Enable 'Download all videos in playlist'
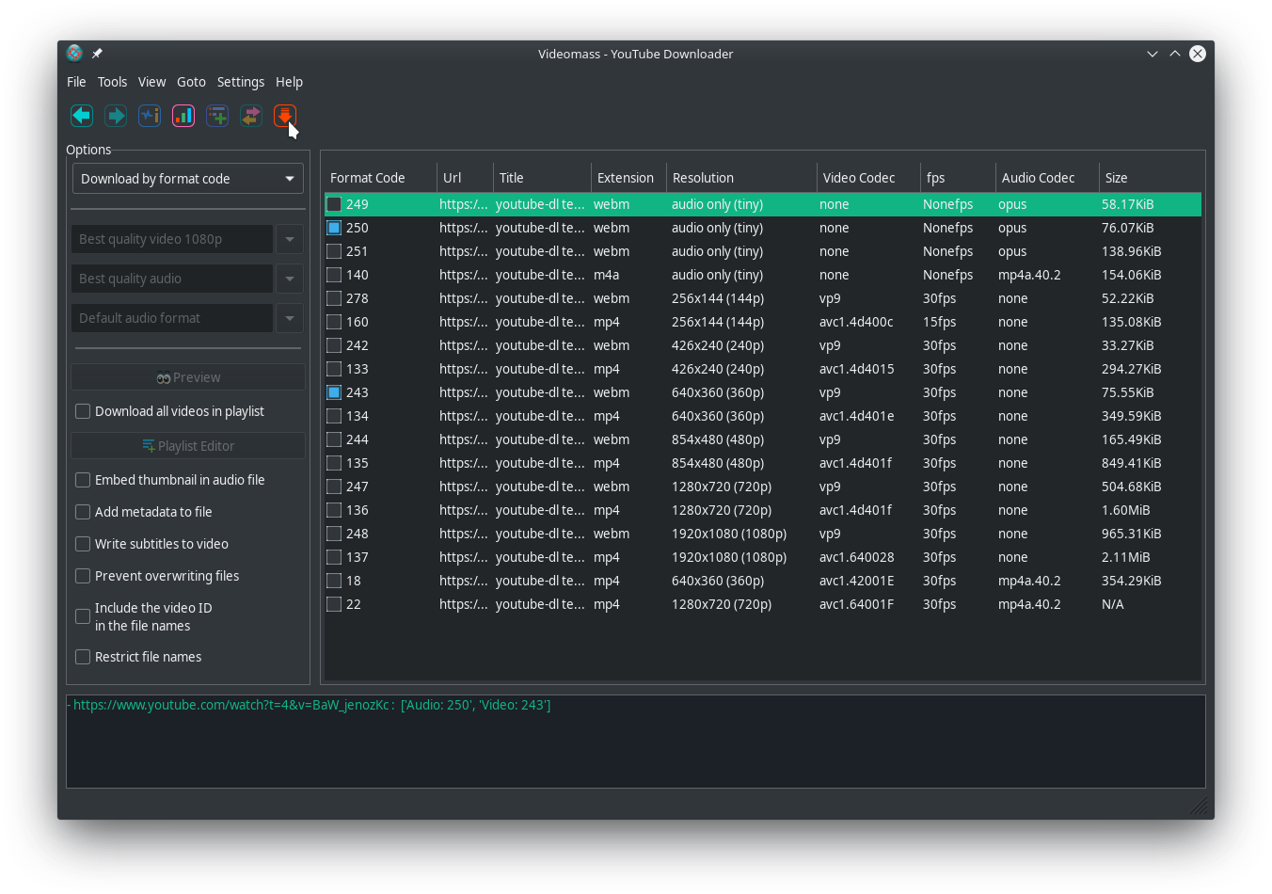Viewport: 1272px width, 894px height. pos(83,411)
